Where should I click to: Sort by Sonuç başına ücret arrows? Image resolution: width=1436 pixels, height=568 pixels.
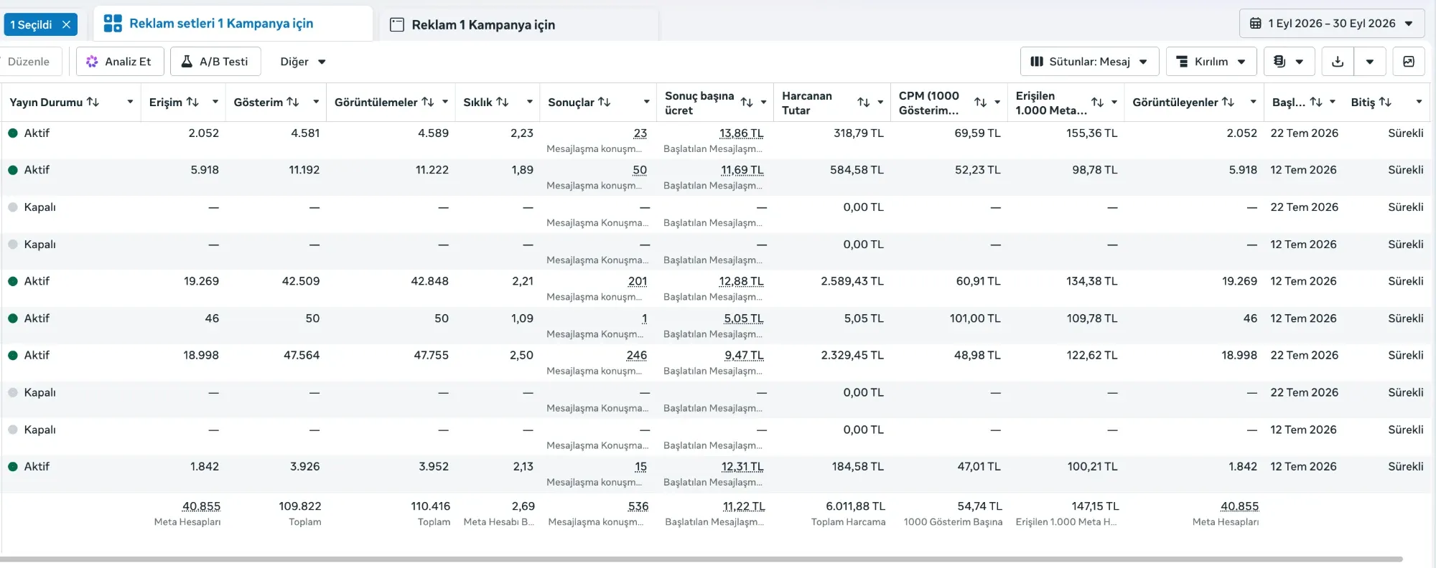coord(747,103)
